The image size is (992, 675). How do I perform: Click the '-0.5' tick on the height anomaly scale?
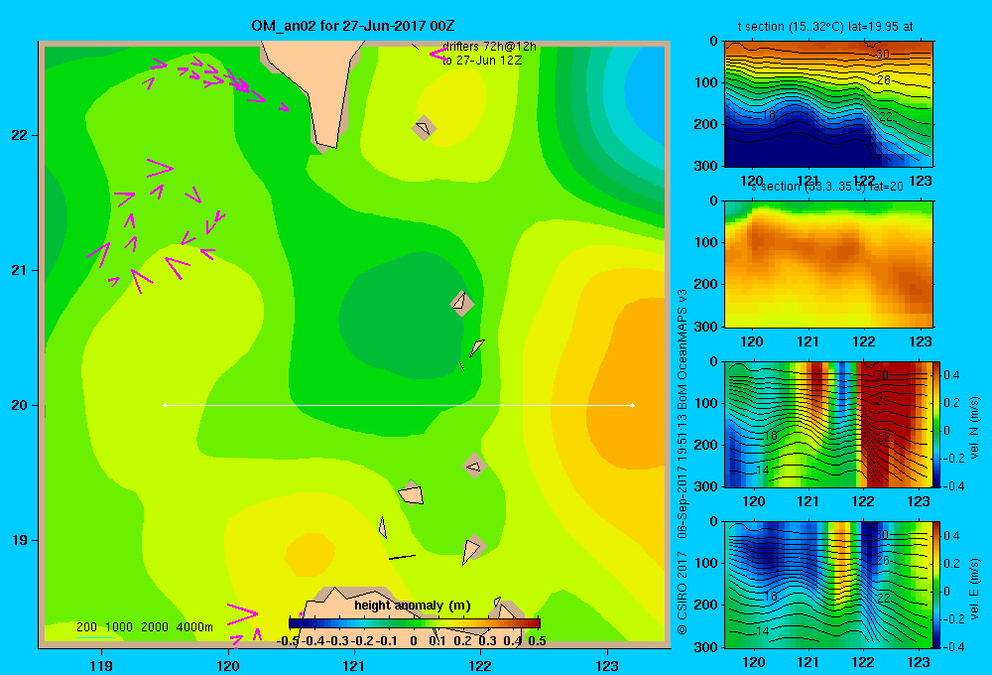(289, 641)
